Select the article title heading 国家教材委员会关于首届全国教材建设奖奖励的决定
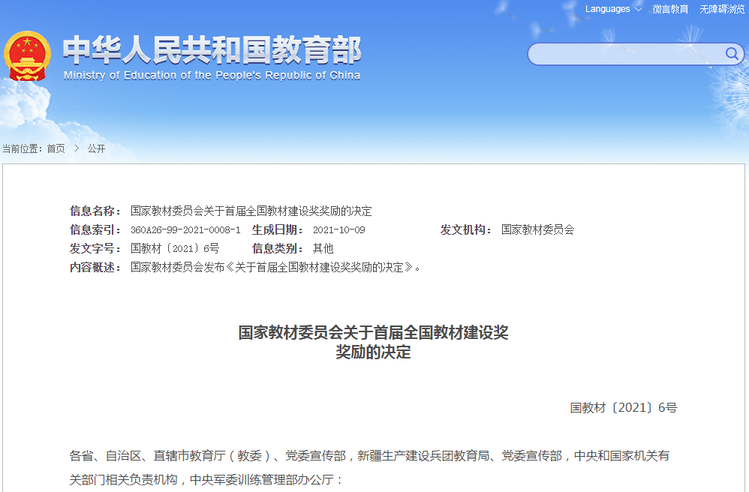Image resolution: width=749 pixels, height=492 pixels. click(x=374, y=341)
